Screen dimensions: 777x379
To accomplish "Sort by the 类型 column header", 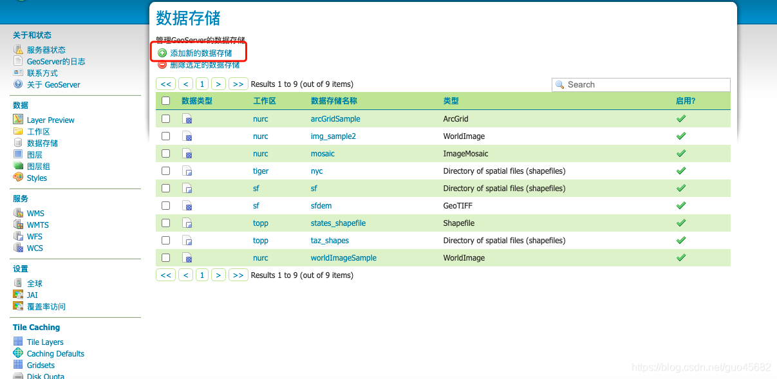I will (451, 101).
